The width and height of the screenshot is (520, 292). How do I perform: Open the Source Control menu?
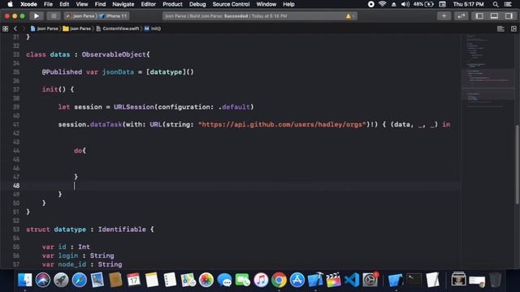[231, 4]
